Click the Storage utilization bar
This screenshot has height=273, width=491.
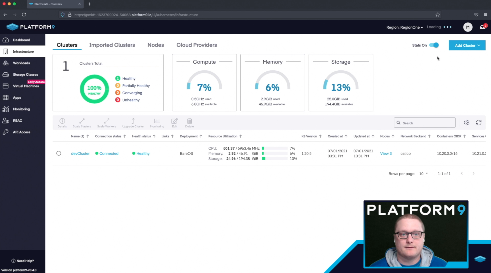(x=274, y=159)
